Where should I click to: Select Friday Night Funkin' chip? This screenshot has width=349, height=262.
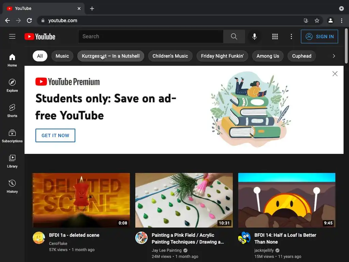coord(222,56)
